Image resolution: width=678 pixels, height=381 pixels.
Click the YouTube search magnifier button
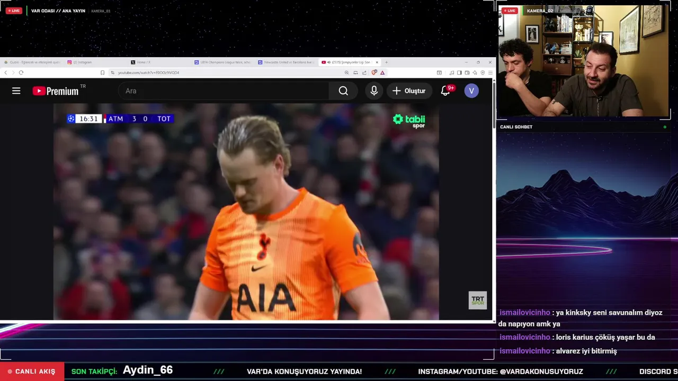point(343,91)
